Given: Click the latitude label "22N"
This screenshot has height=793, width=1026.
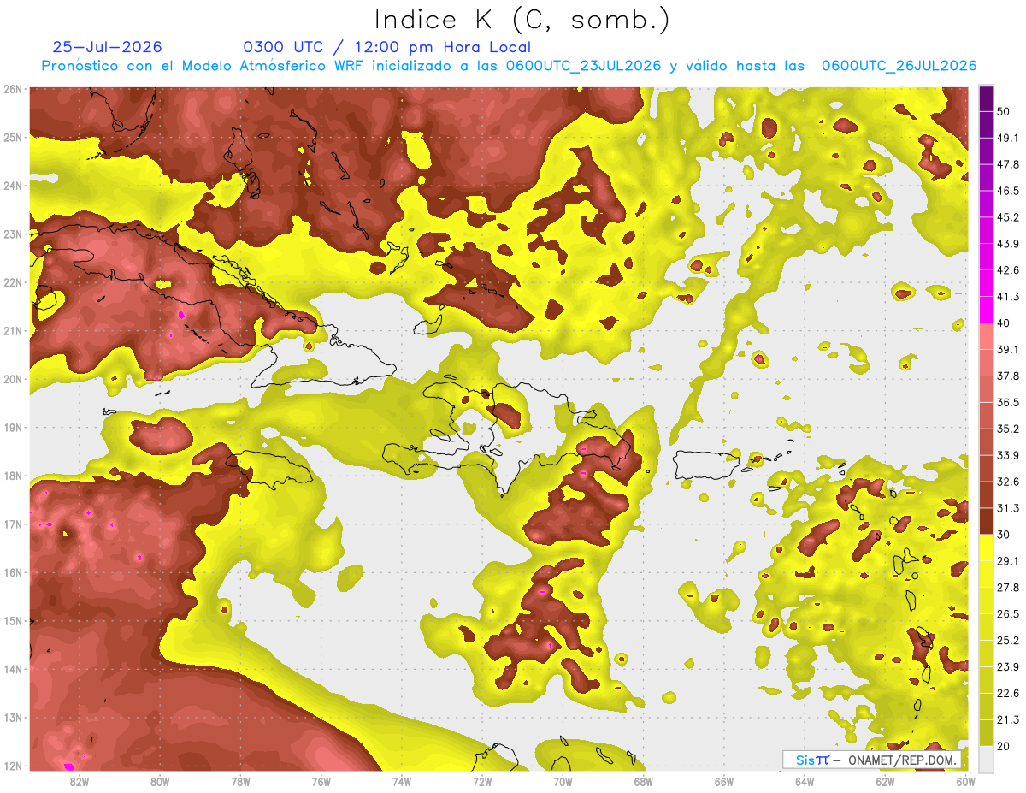Looking at the screenshot, I should coord(14,282).
